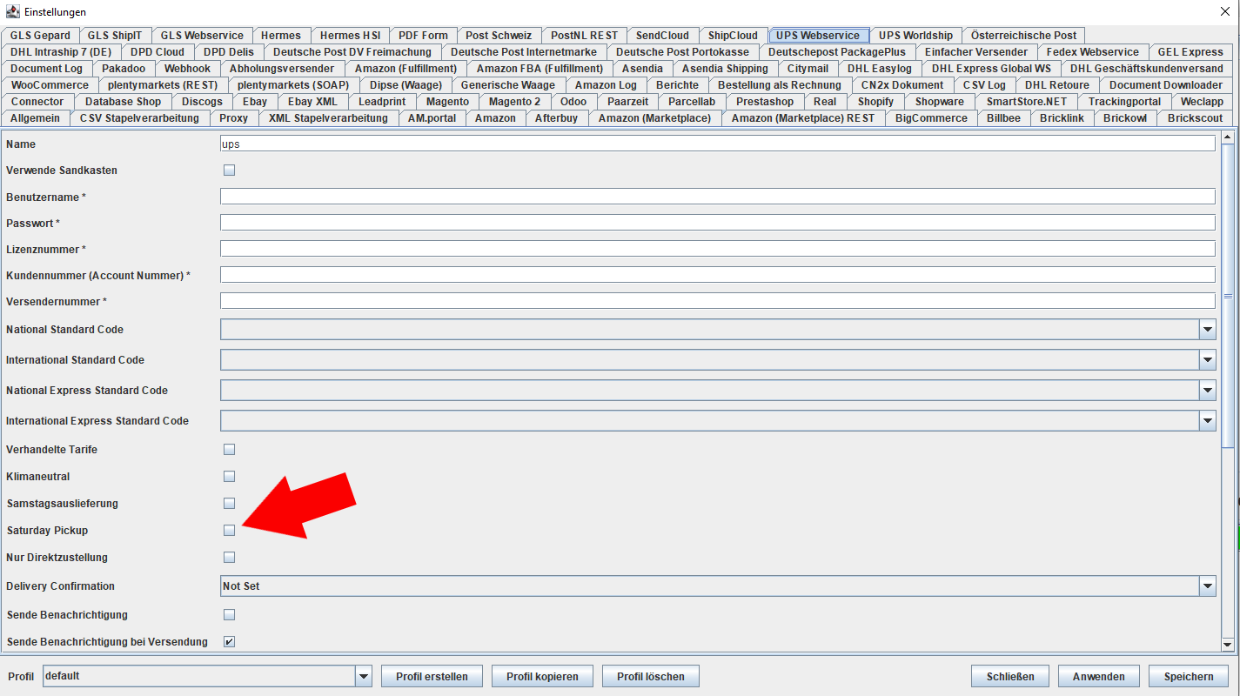
Task: Open the CN2x Dokument tab
Action: tap(902, 85)
